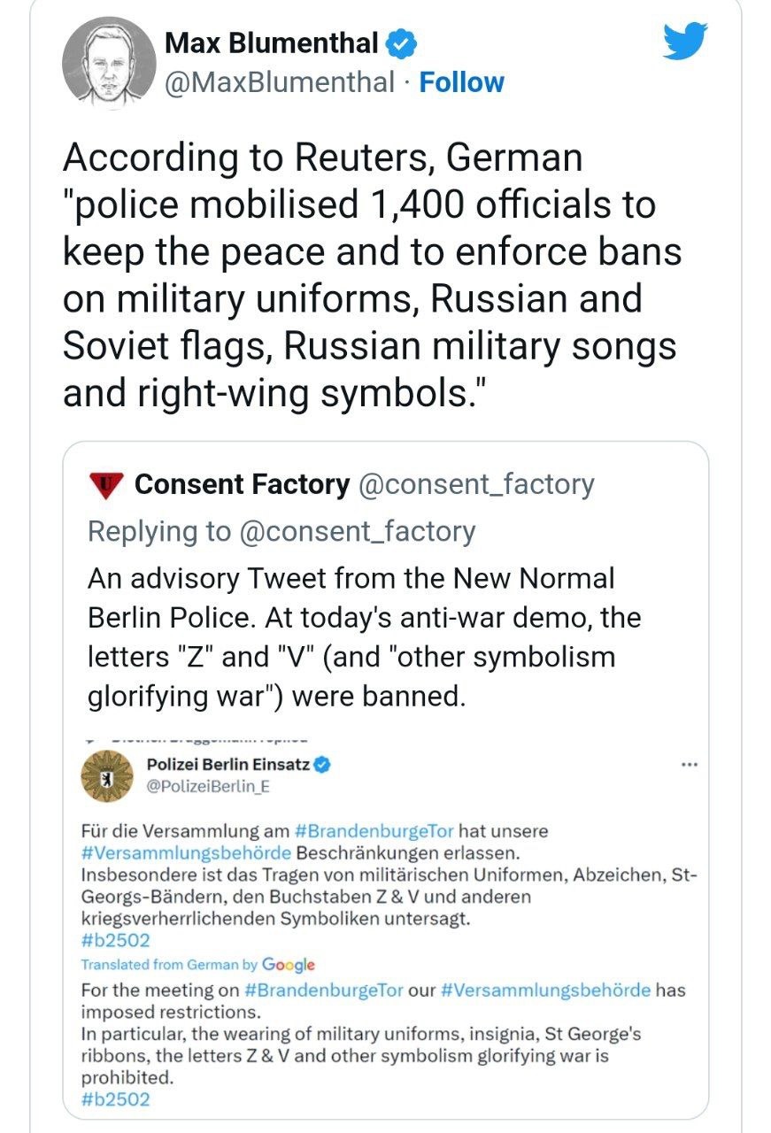Click the Polizei Berlin Einsatz account name

pos(227,765)
